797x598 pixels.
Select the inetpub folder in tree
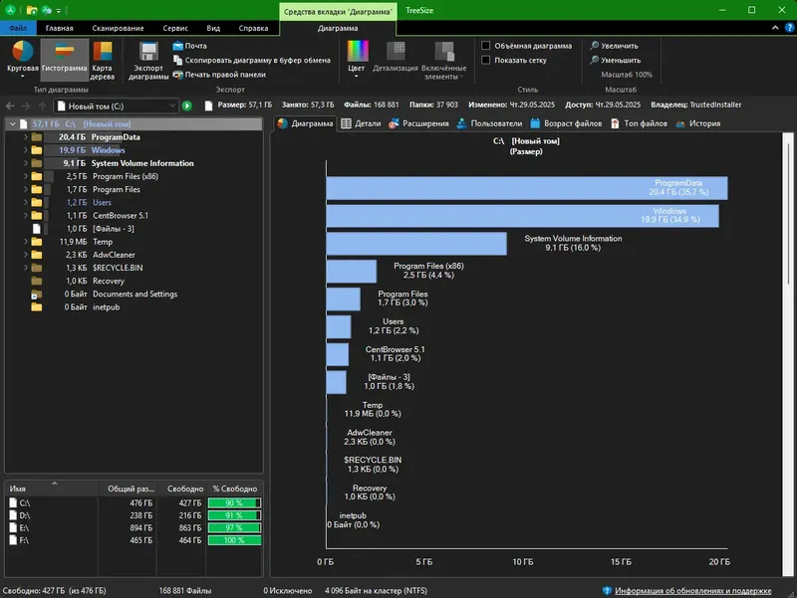coord(107,307)
